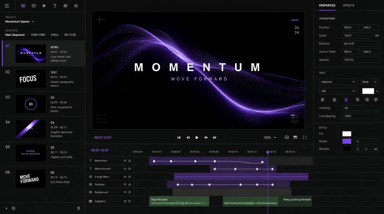Switch to the Effects tab
The image size is (384, 214).
pos(348,5)
